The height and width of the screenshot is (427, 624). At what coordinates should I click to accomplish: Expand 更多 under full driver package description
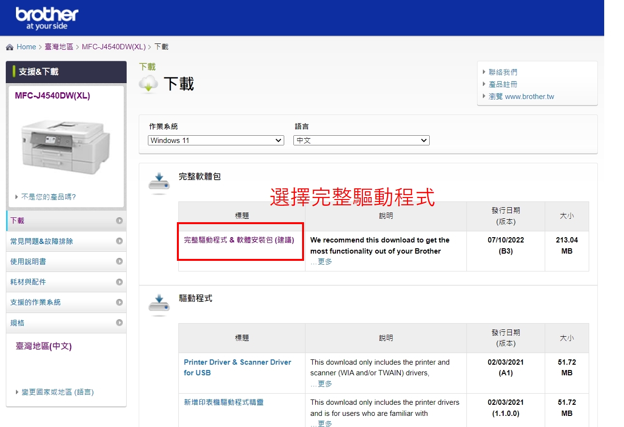pyautogui.click(x=325, y=262)
